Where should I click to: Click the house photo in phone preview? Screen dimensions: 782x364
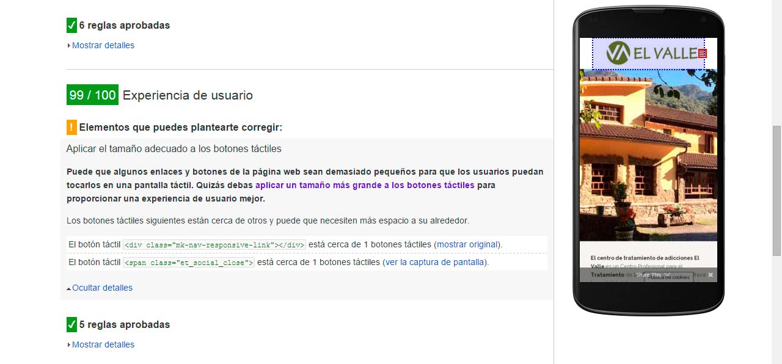pyautogui.click(x=648, y=159)
